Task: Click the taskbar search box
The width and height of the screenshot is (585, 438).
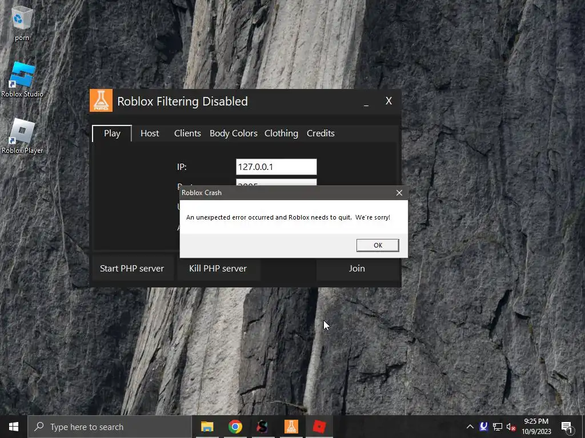Action: click(109, 427)
